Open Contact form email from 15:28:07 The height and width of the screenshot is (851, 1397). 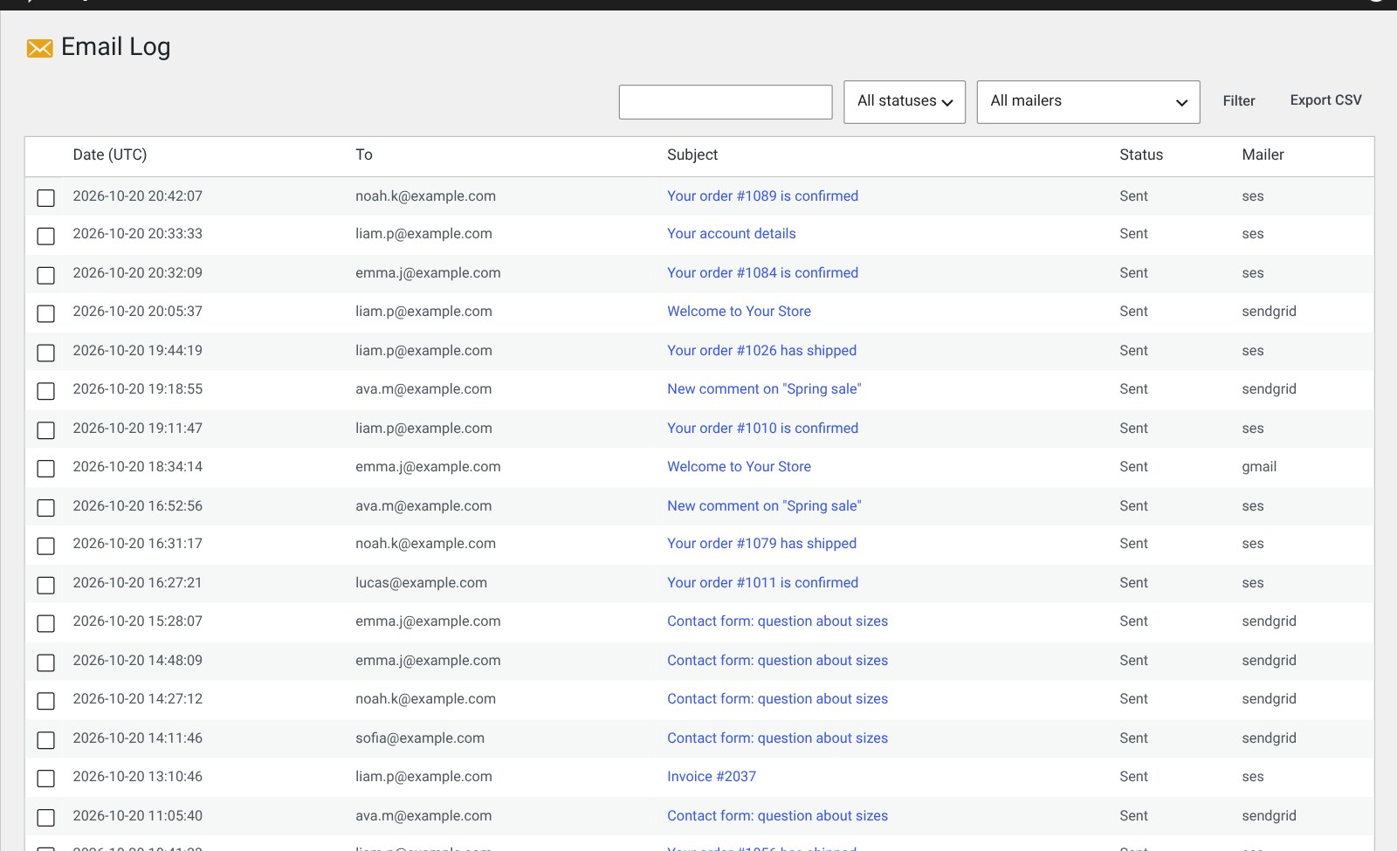coord(777,621)
